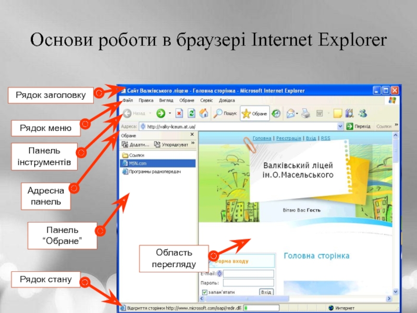Viewport: 417px width, 313px height.
Task: Open the Сервіс menu
Action: pyautogui.click(x=206, y=100)
